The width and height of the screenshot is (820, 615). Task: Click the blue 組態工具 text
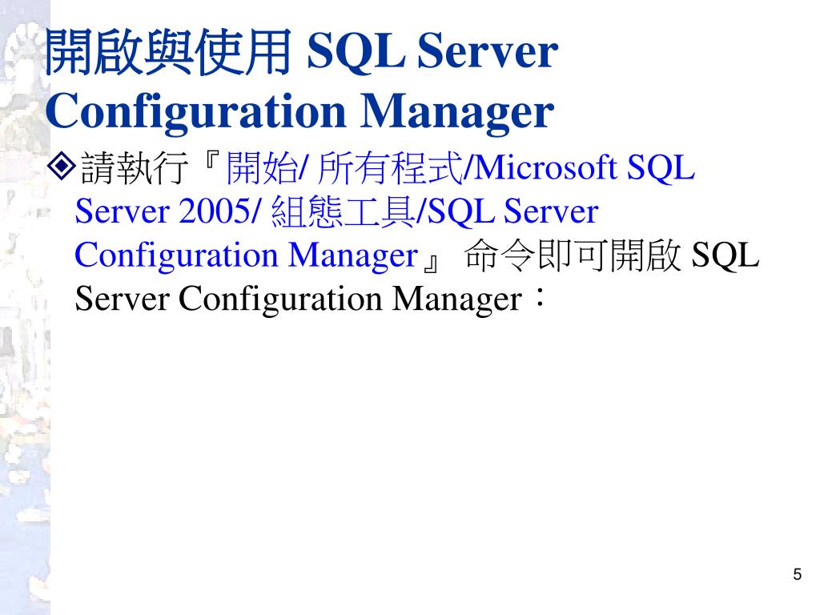click(x=344, y=211)
